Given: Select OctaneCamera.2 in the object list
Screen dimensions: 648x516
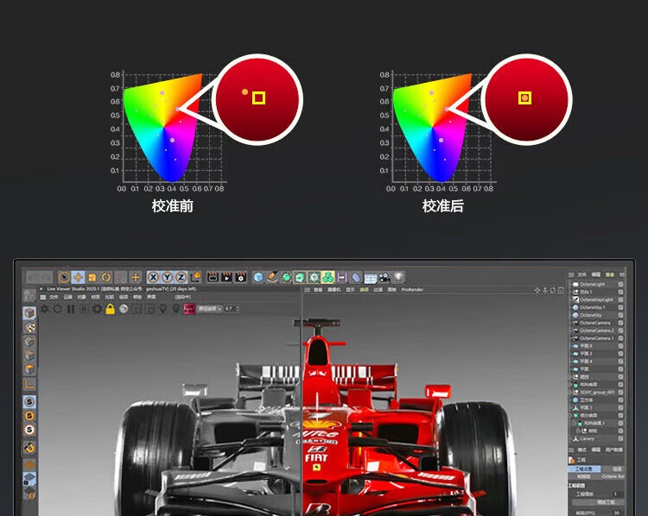Looking at the screenshot, I should [x=597, y=330].
